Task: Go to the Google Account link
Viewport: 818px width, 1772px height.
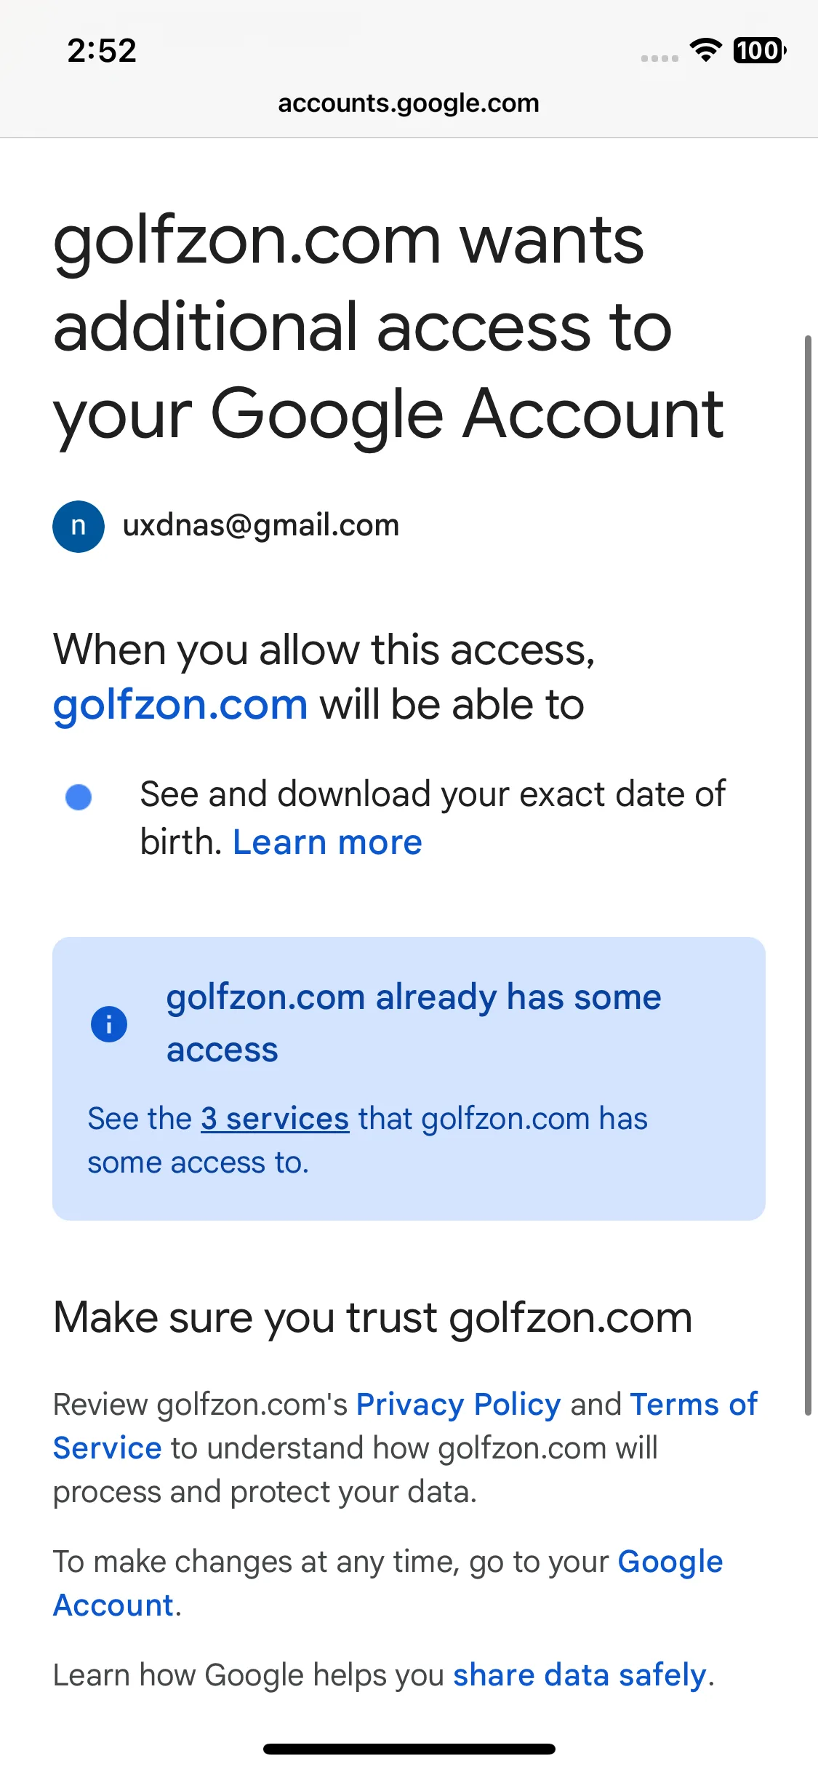Action: coord(670,1562)
